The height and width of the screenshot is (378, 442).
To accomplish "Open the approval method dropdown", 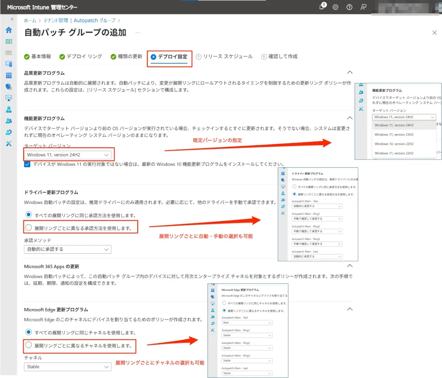I will (x=67, y=249).
